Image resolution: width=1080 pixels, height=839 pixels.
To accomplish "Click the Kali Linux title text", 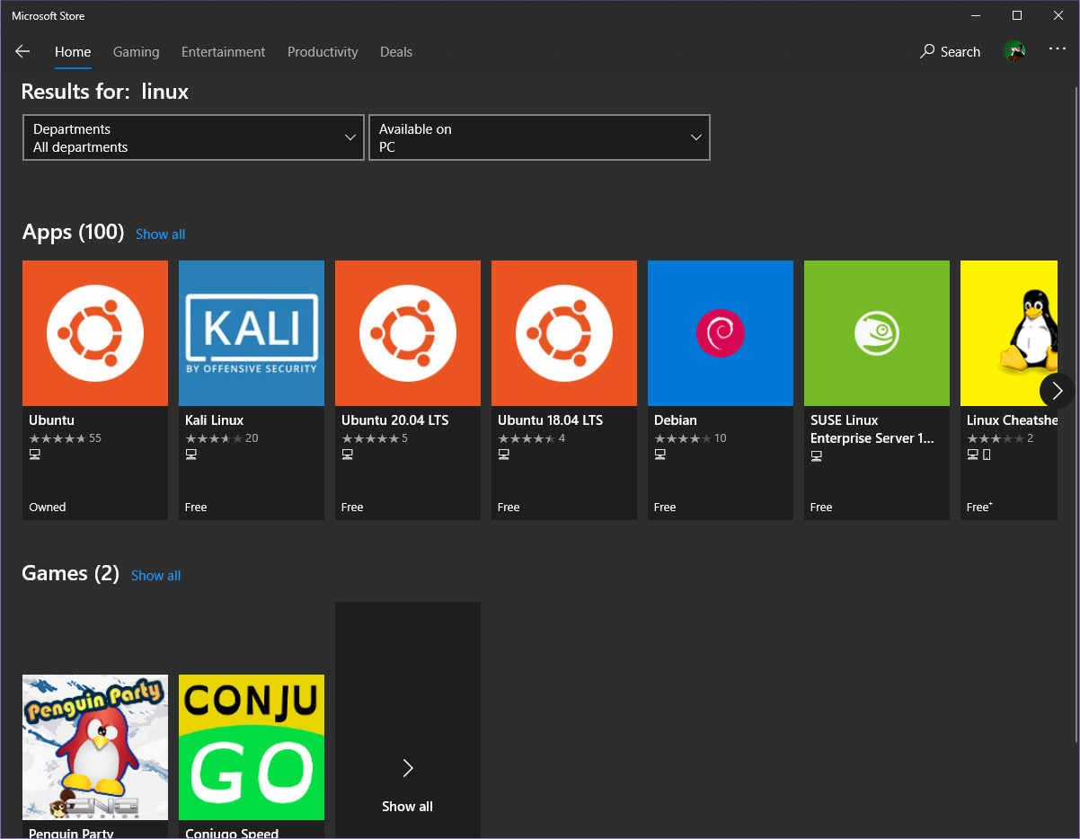I will pos(215,420).
